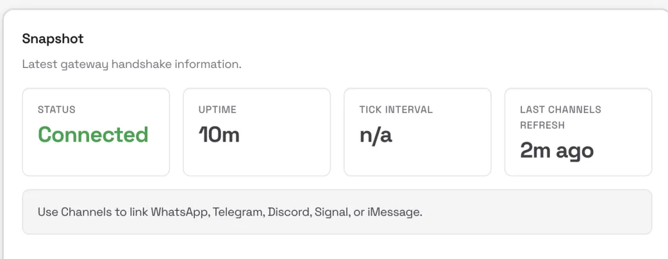The width and height of the screenshot is (668, 259).
Task: Click the word iMessage in the hint
Action: pyautogui.click(x=395, y=212)
